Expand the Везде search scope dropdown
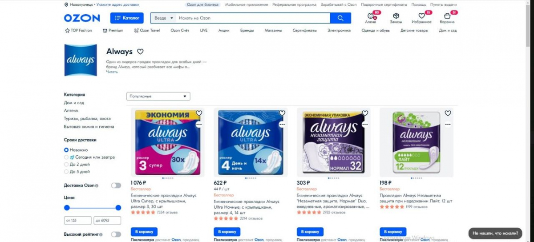This screenshot has height=242, width=534. (164, 18)
